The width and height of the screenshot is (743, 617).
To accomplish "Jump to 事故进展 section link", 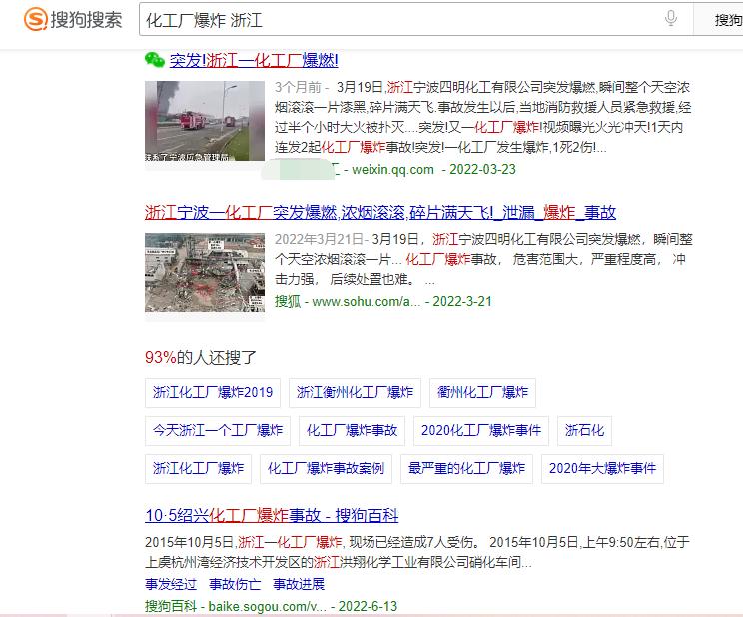I will click(299, 584).
